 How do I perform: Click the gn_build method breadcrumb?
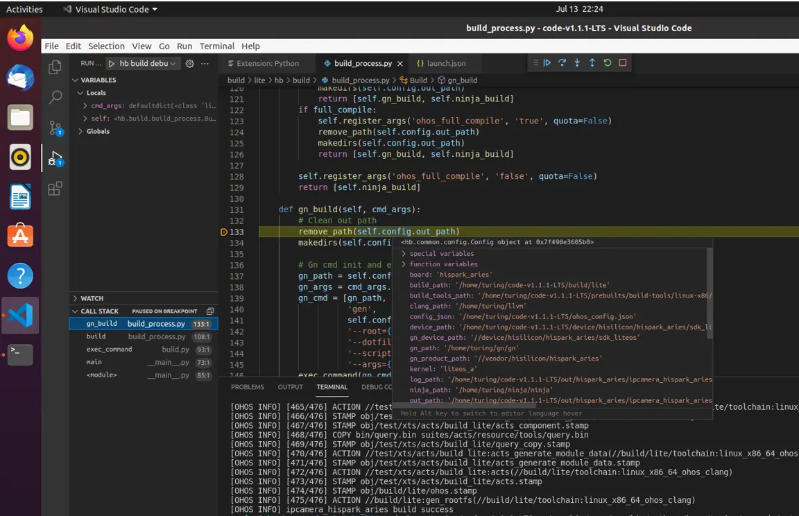(458, 80)
